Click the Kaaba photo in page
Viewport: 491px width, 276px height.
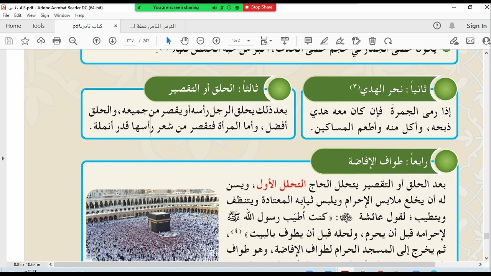[x=152, y=225]
